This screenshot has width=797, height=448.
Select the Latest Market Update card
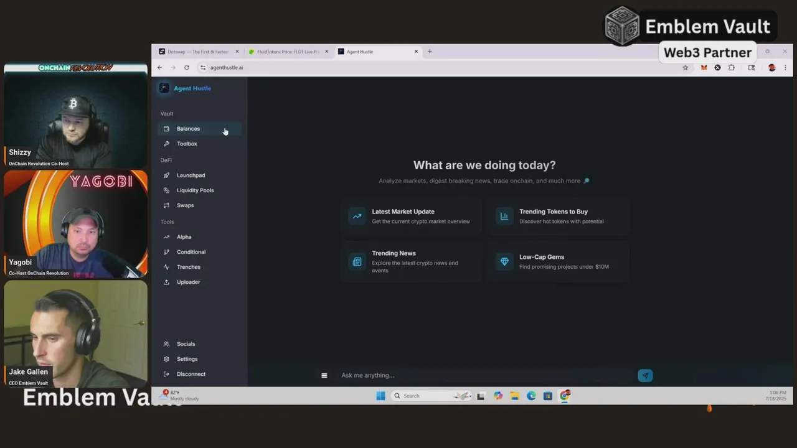click(x=411, y=217)
